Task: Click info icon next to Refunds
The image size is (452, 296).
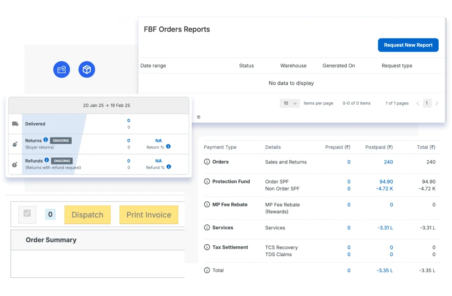Action: pyautogui.click(x=47, y=160)
